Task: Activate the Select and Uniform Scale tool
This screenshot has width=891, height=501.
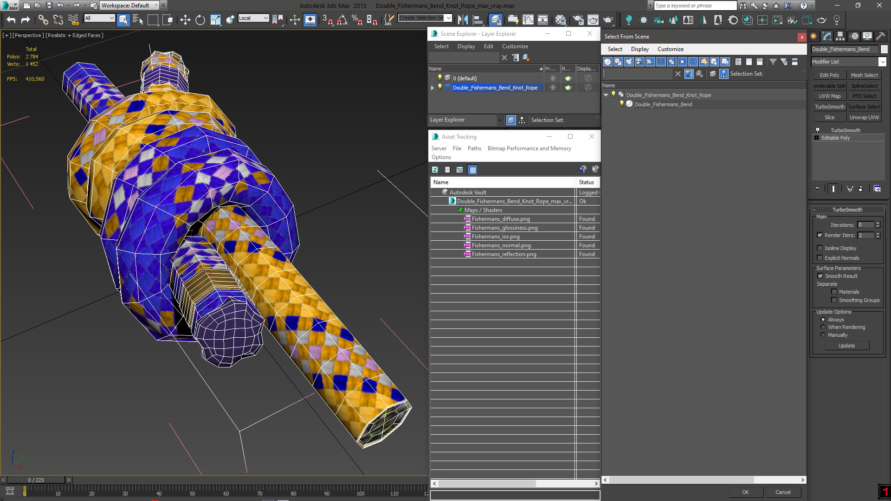Action: (x=215, y=20)
